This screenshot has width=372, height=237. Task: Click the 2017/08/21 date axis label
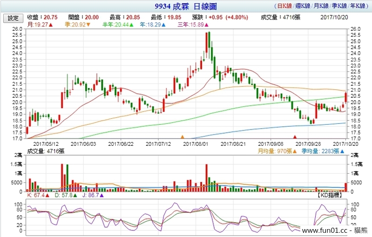(x=233, y=144)
